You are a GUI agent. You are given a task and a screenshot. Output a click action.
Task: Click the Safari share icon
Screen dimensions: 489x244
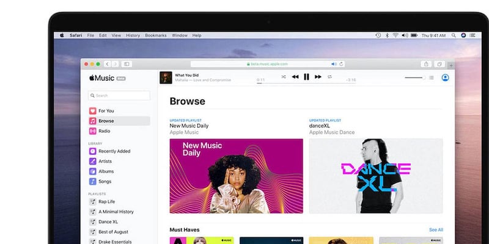tap(426, 63)
